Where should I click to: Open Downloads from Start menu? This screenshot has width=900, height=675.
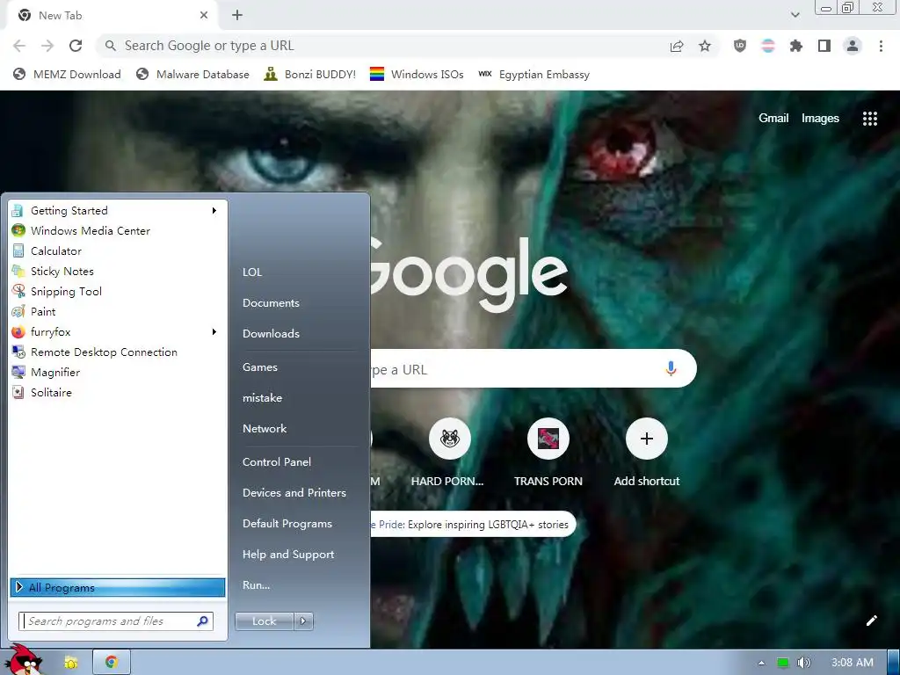[x=271, y=333]
